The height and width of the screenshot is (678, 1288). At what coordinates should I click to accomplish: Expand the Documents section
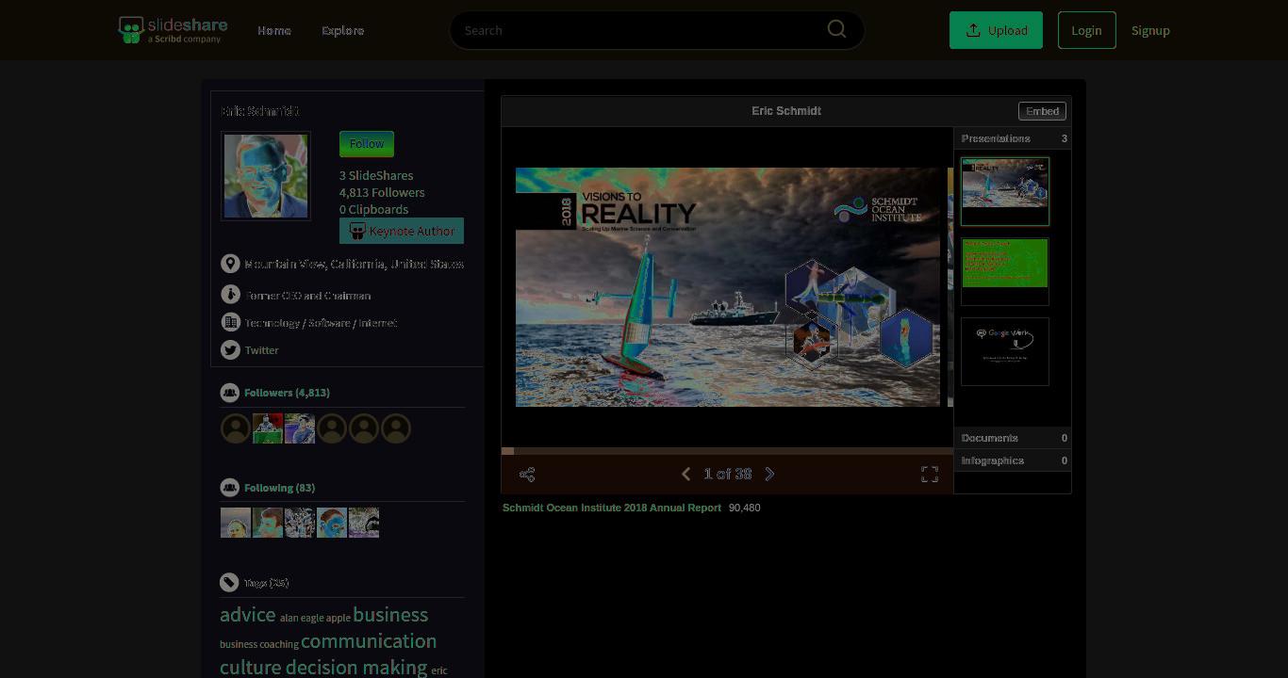[x=1013, y=438]
